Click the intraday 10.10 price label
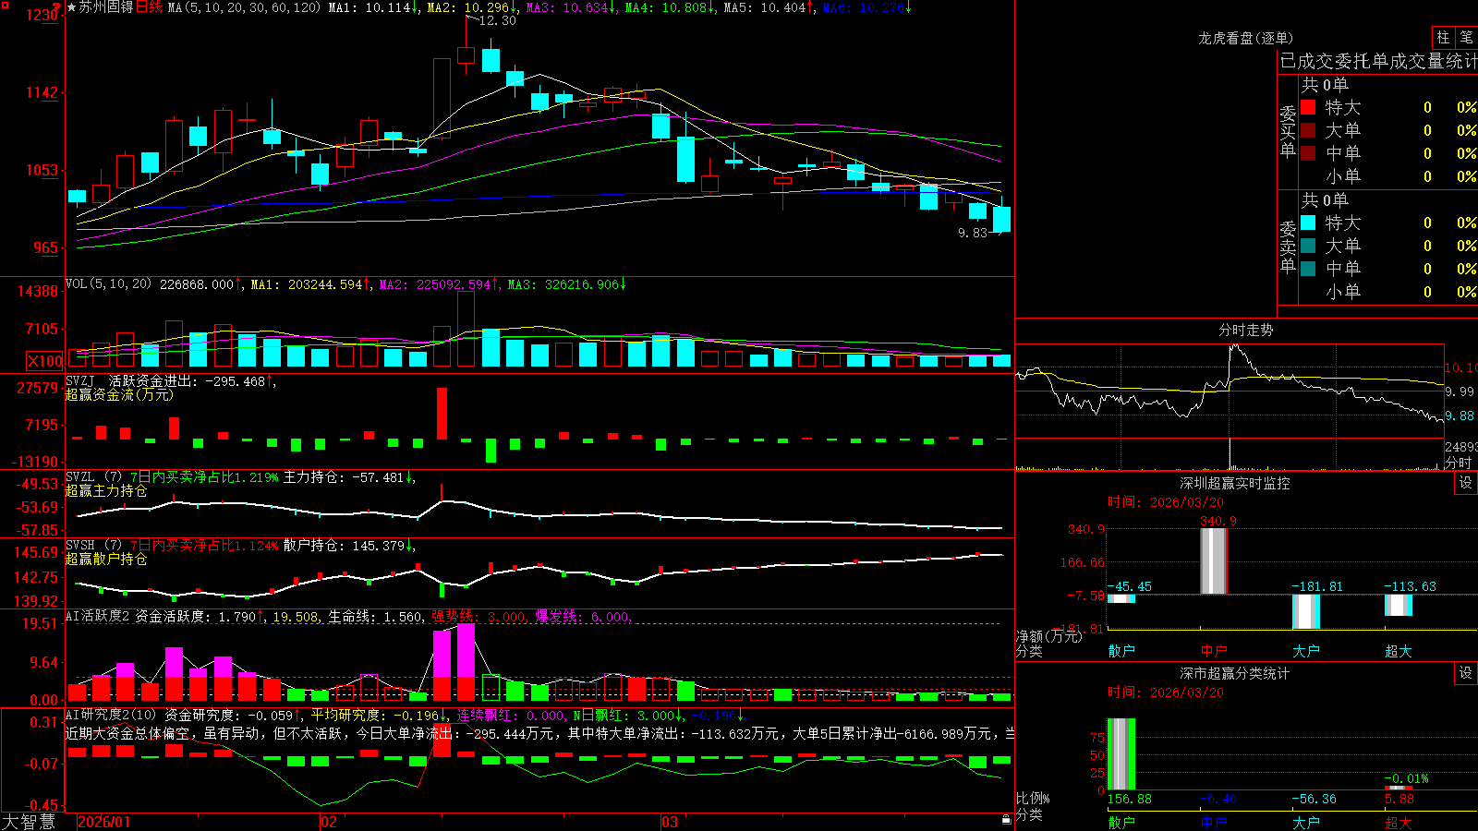The height and width of the screenshot is (831, 1478). 1461,367
